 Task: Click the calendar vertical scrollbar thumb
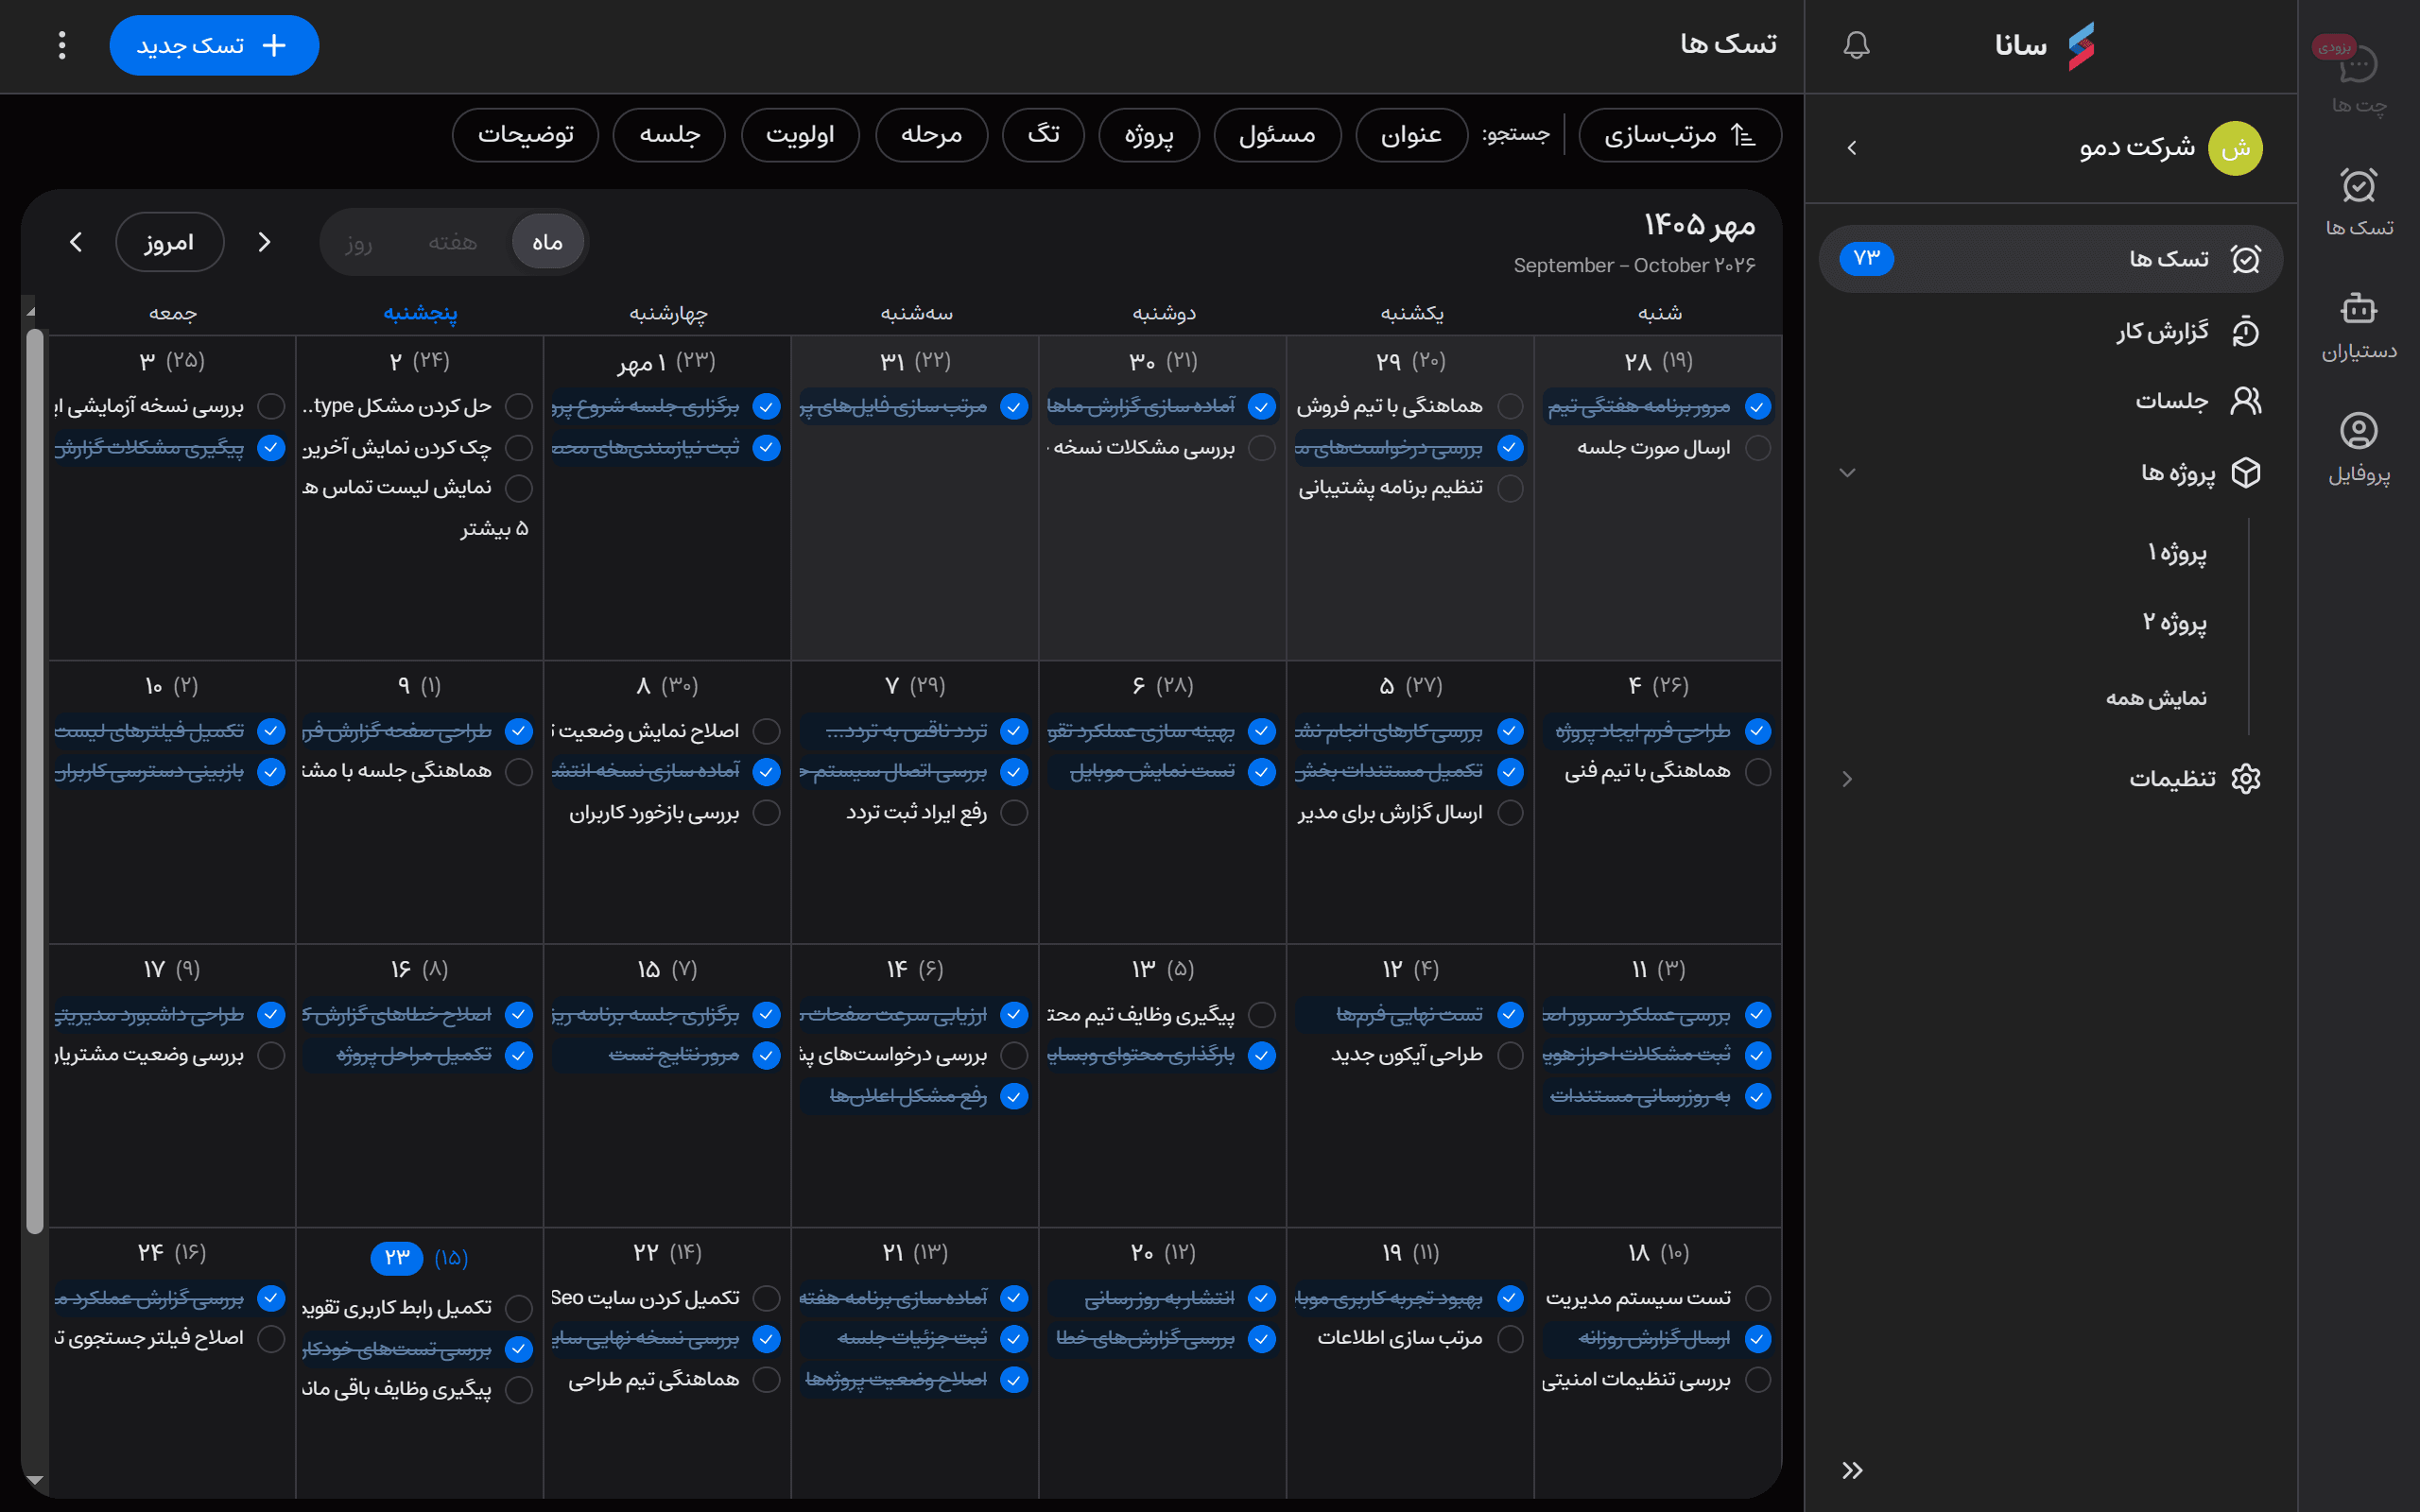[34, 780]
